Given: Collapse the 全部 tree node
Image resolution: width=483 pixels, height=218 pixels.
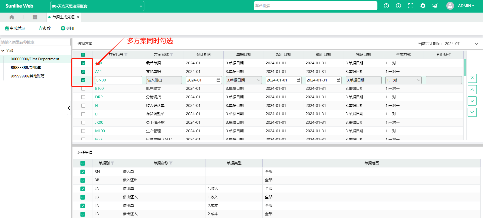Looking at the screenshot, I should click(x=3, y=51).
